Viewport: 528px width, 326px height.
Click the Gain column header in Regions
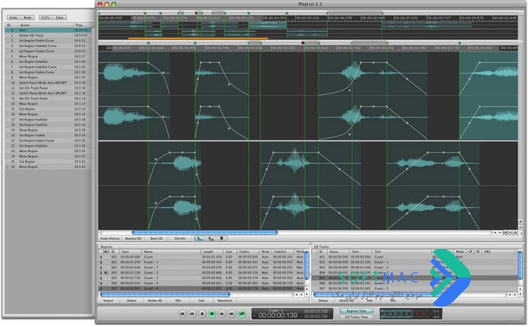229,252
